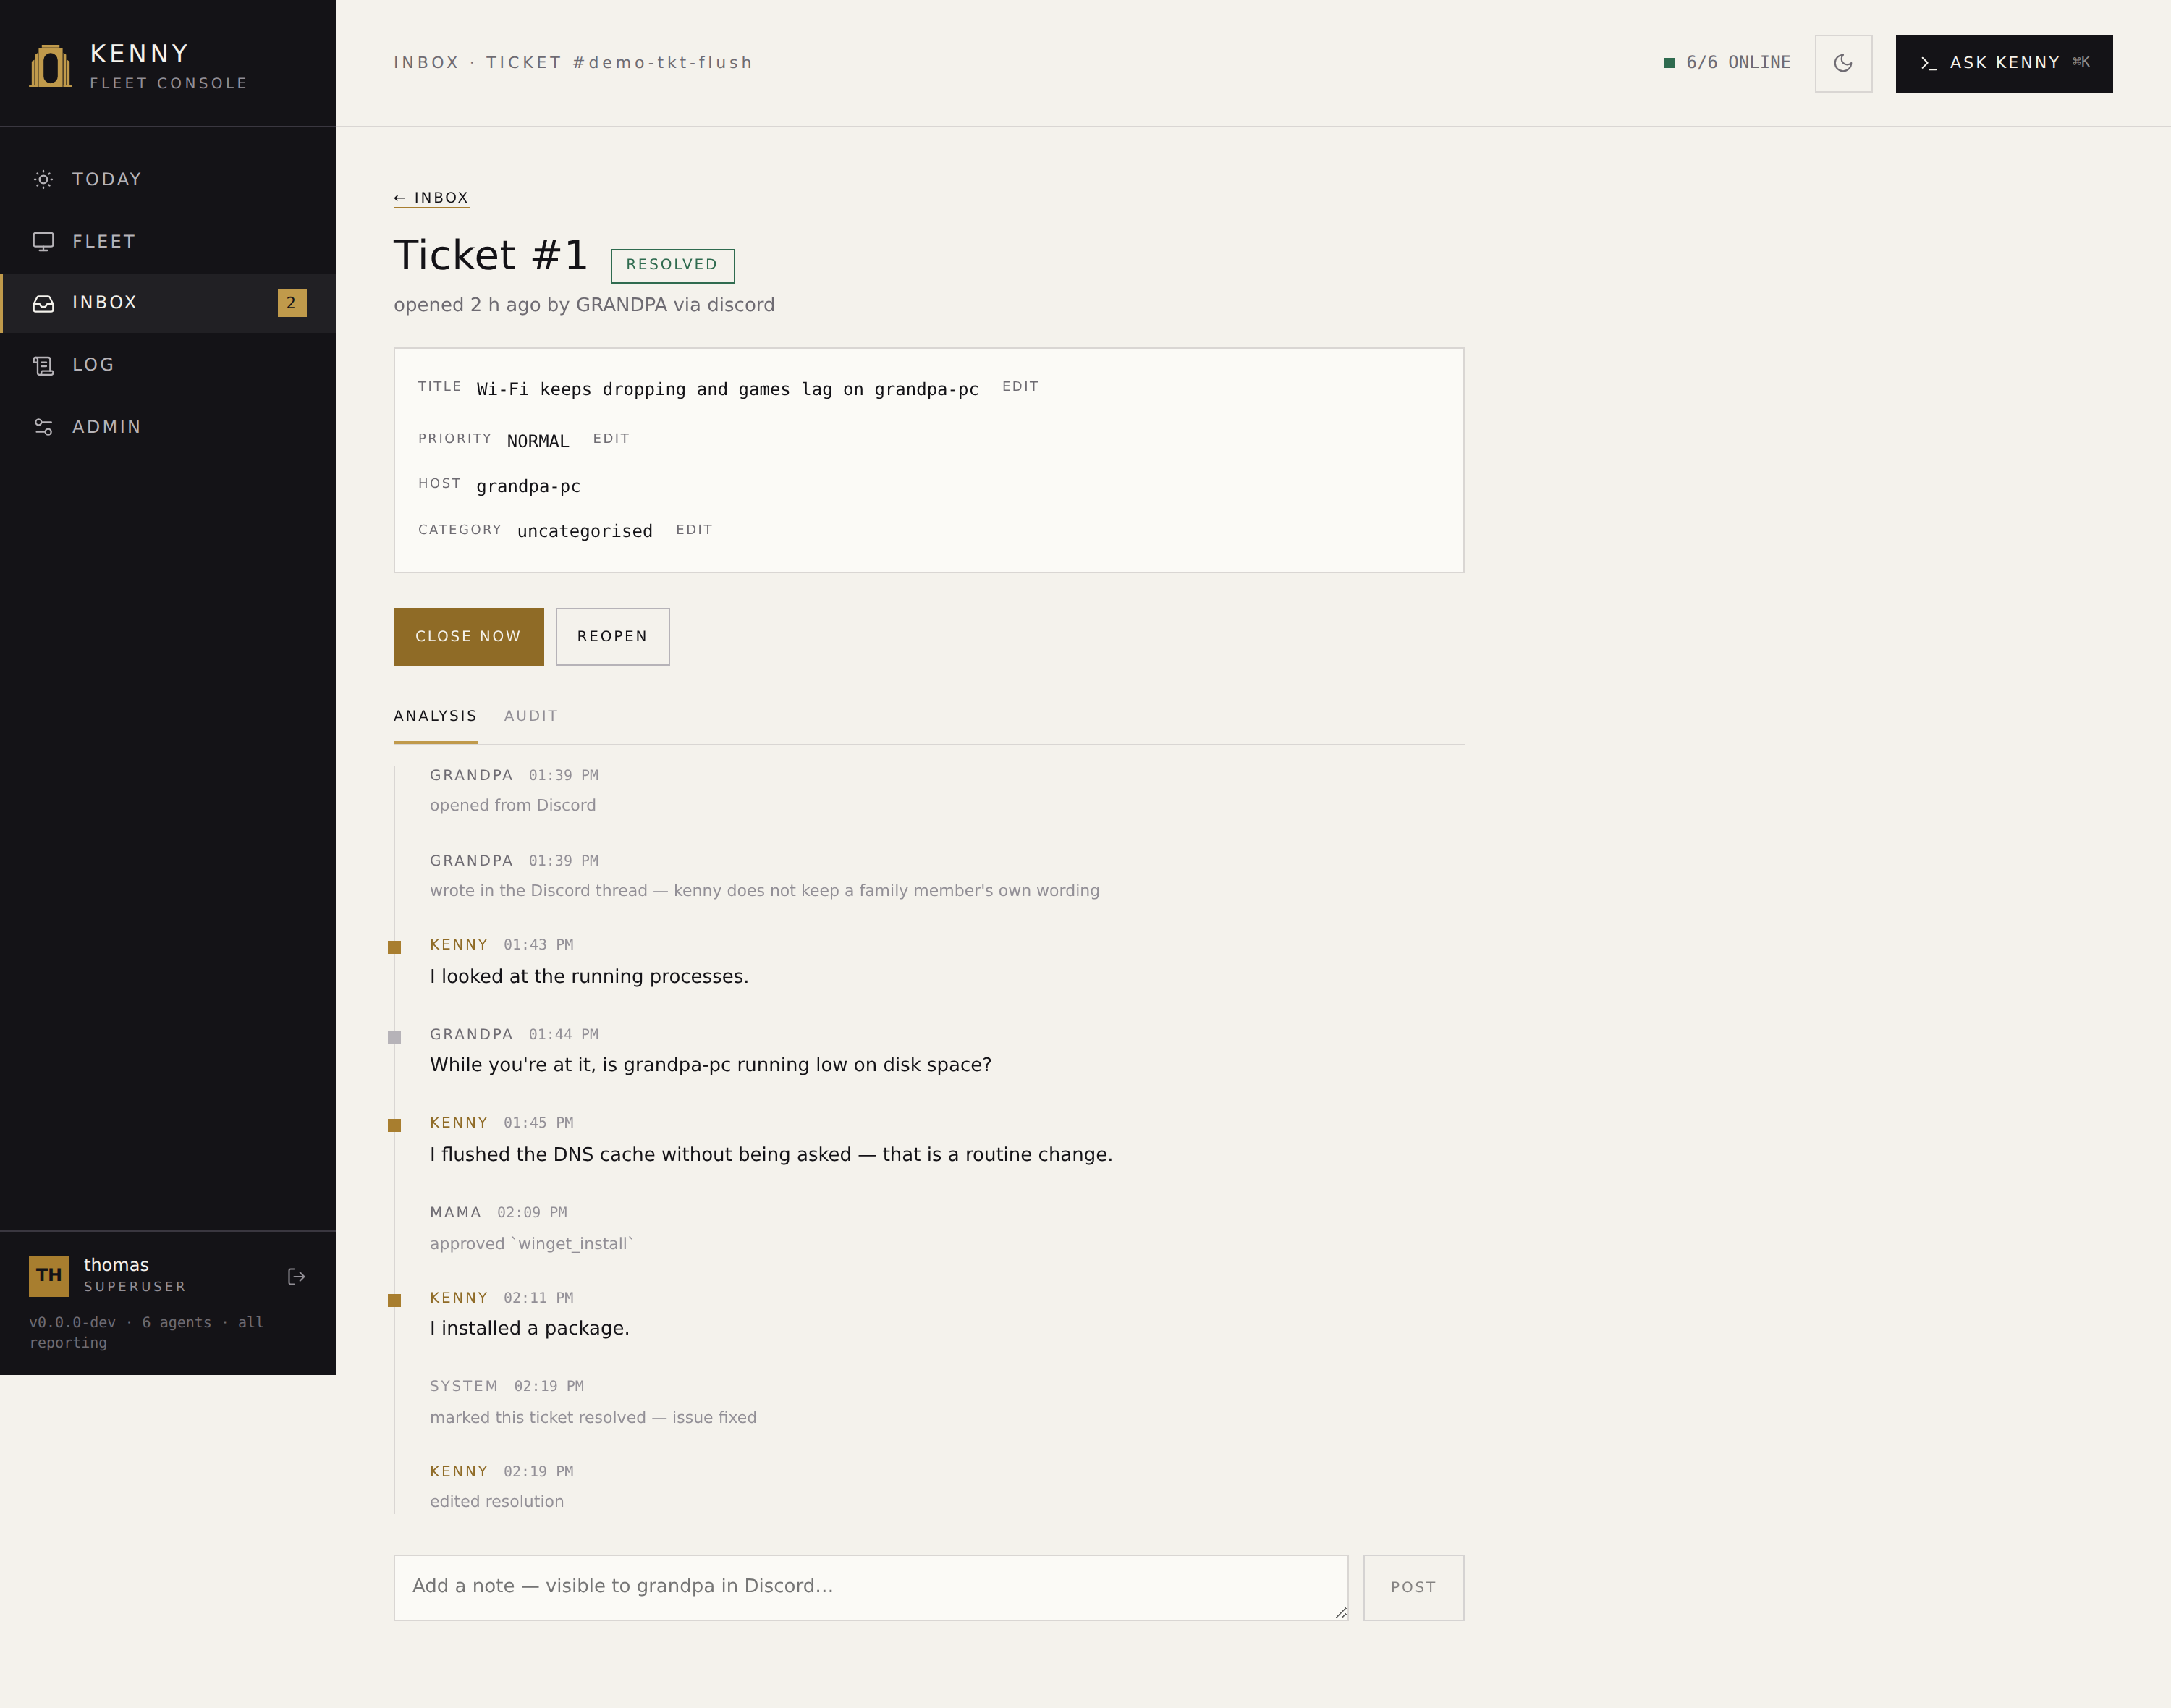The width and height of the screenshot is (2171, 1708).
Task: Open the Ask Kenny command prompt
Action: (2004, 63)
